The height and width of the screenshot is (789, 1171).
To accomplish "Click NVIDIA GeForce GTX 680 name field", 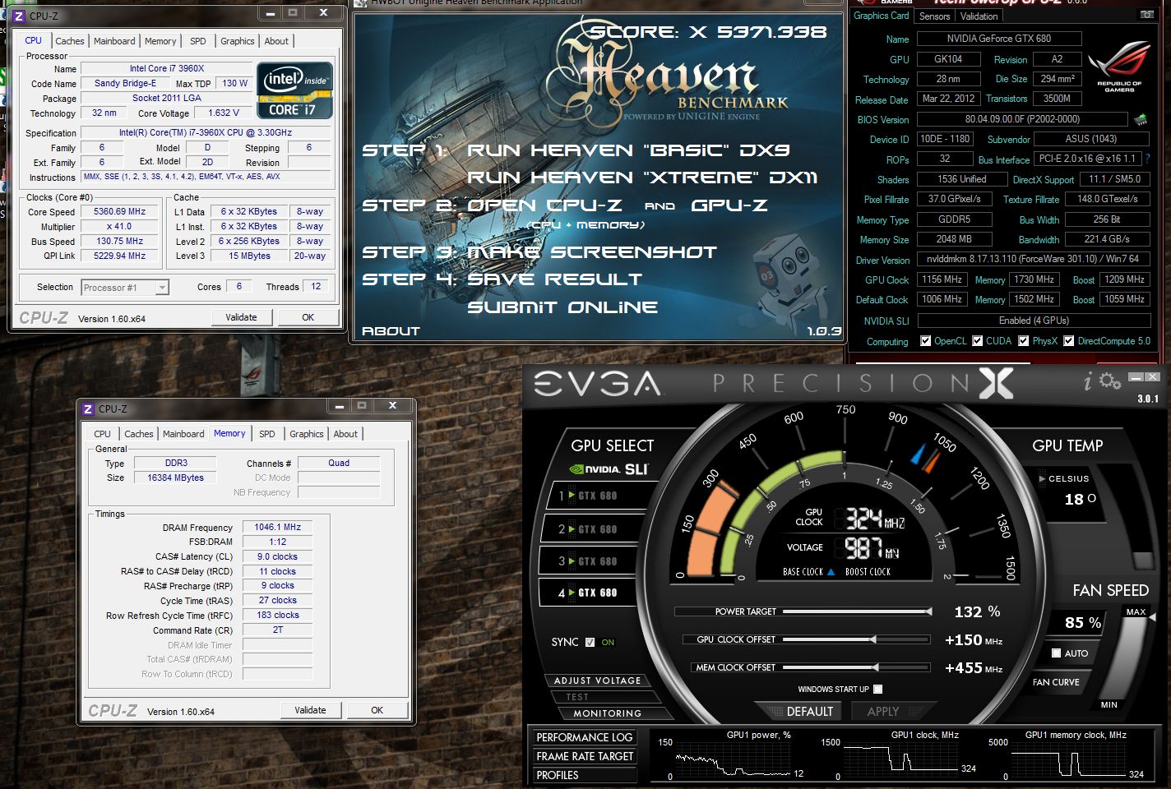I will pos(999,39).
